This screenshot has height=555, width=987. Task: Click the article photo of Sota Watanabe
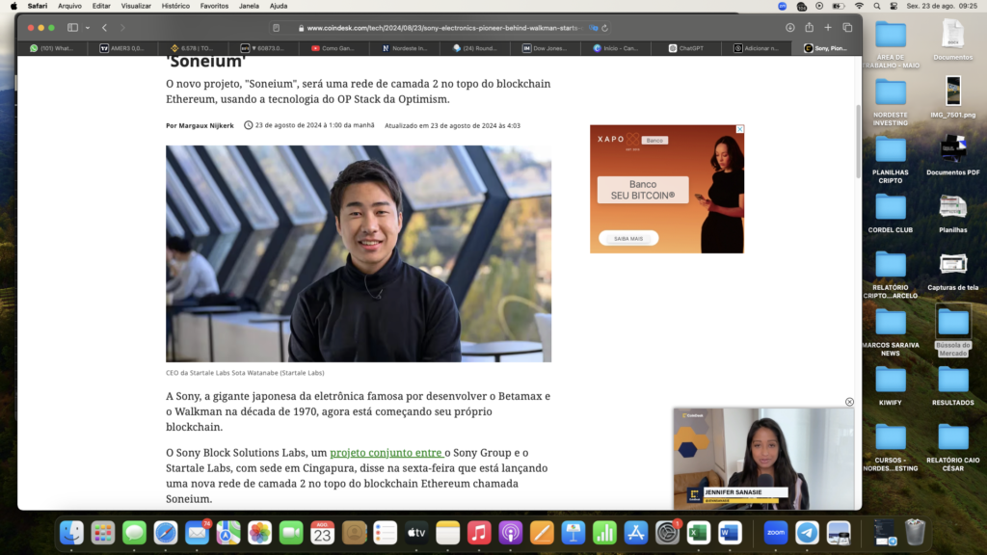point(359,253)
